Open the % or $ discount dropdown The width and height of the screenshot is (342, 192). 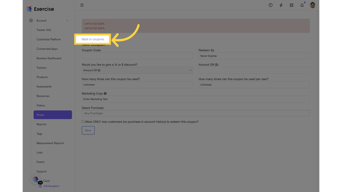click(x=137, y=70)
